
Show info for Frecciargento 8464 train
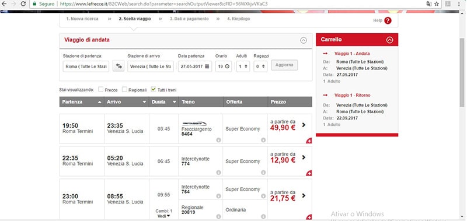coord(218,140)
